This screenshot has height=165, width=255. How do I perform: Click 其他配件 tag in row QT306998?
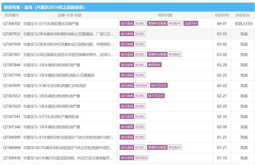[x=174, y=147]
